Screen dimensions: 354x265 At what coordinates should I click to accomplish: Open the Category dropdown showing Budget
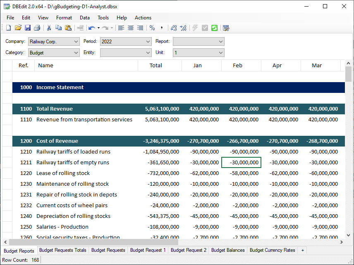[x=54, y=53]
